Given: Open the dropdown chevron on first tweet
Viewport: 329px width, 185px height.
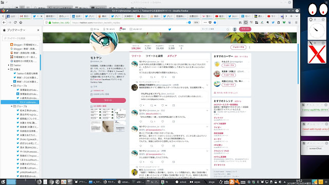Looking at the screenshot, I should point(207,62).
